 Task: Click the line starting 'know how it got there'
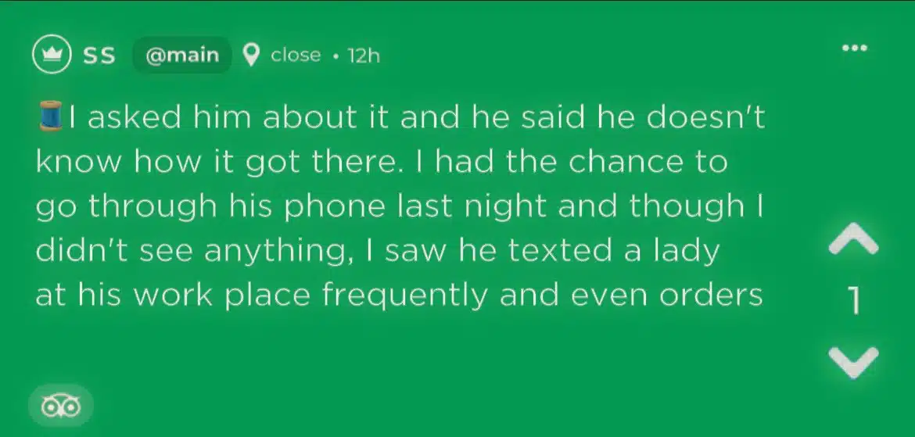[382, 163]
